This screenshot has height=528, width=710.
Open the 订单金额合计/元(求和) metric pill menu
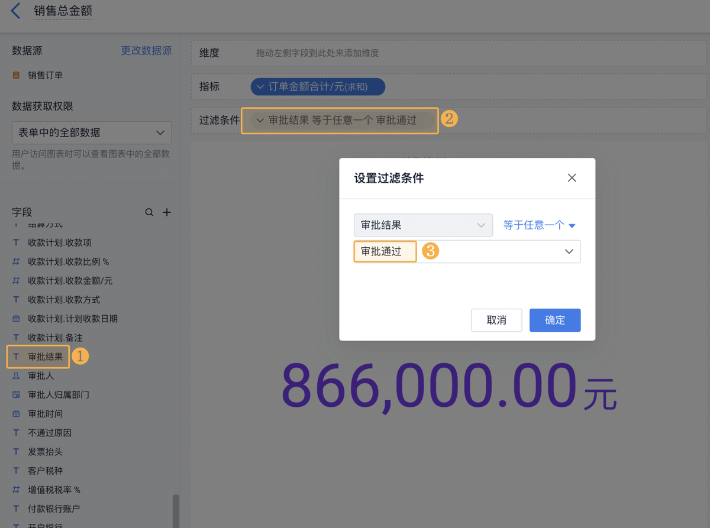[318, 87]
